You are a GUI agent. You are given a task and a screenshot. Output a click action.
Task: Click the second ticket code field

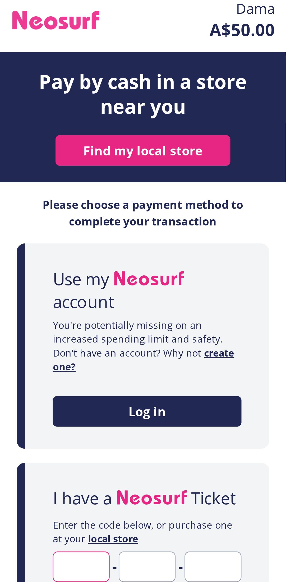point(147,567)
